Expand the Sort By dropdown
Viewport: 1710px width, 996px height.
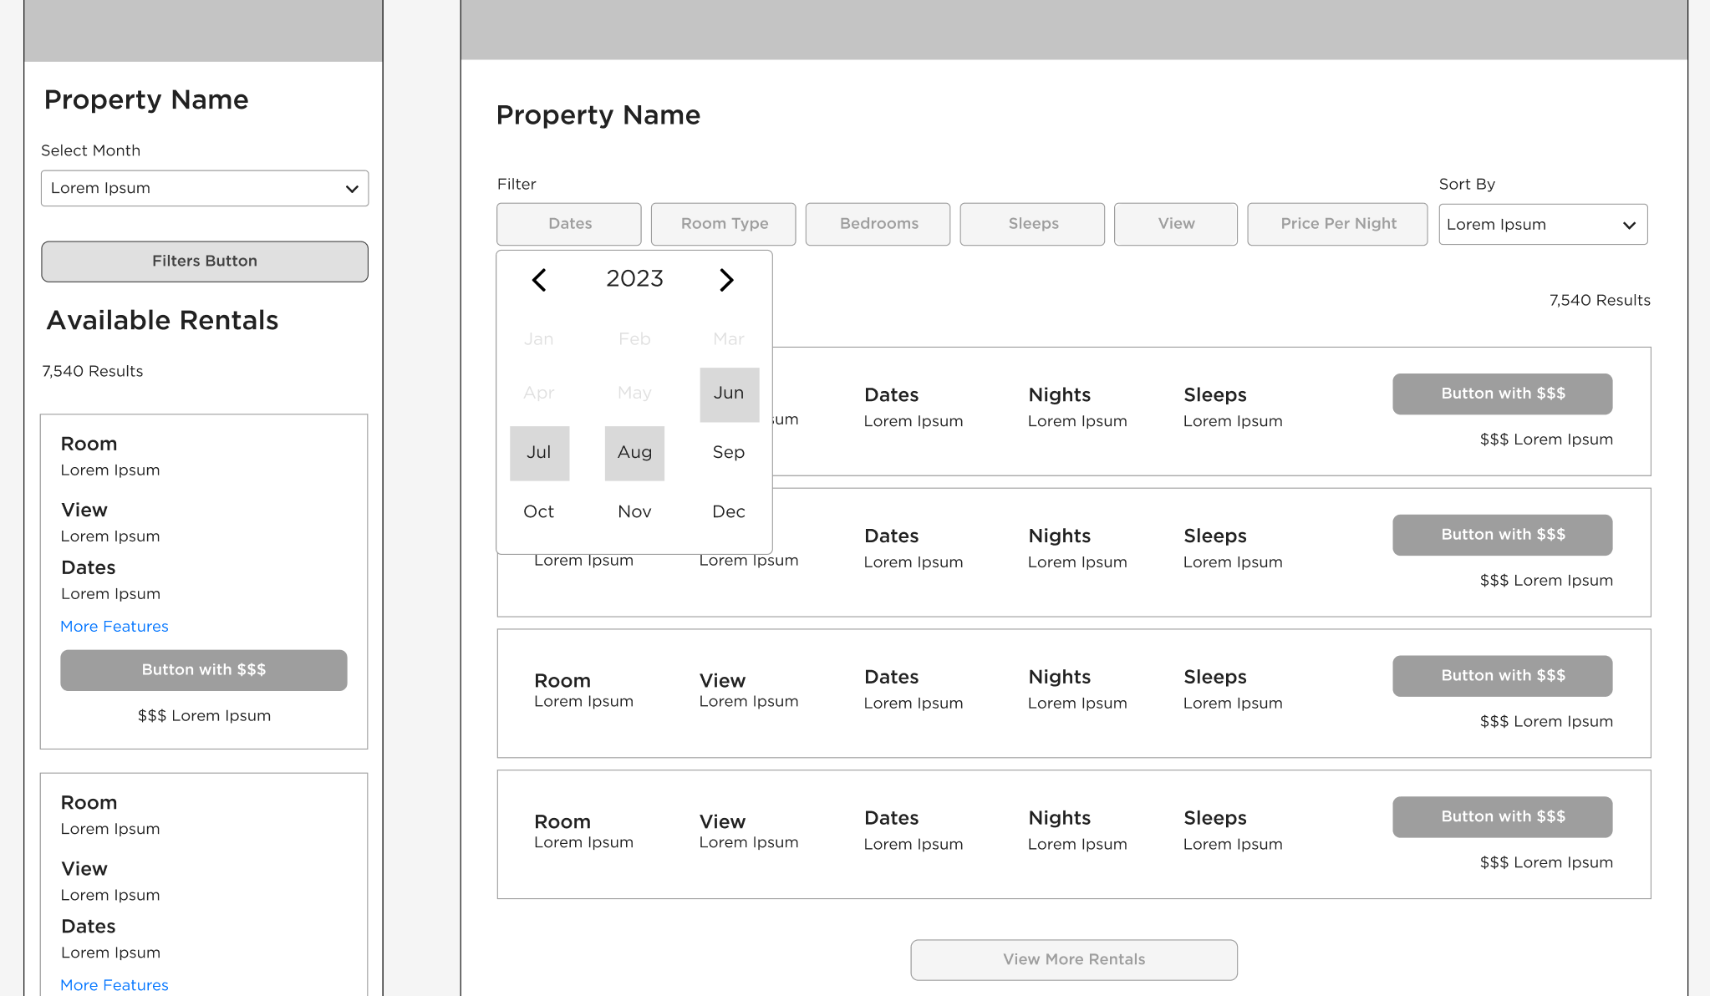tap(1543, 225)
